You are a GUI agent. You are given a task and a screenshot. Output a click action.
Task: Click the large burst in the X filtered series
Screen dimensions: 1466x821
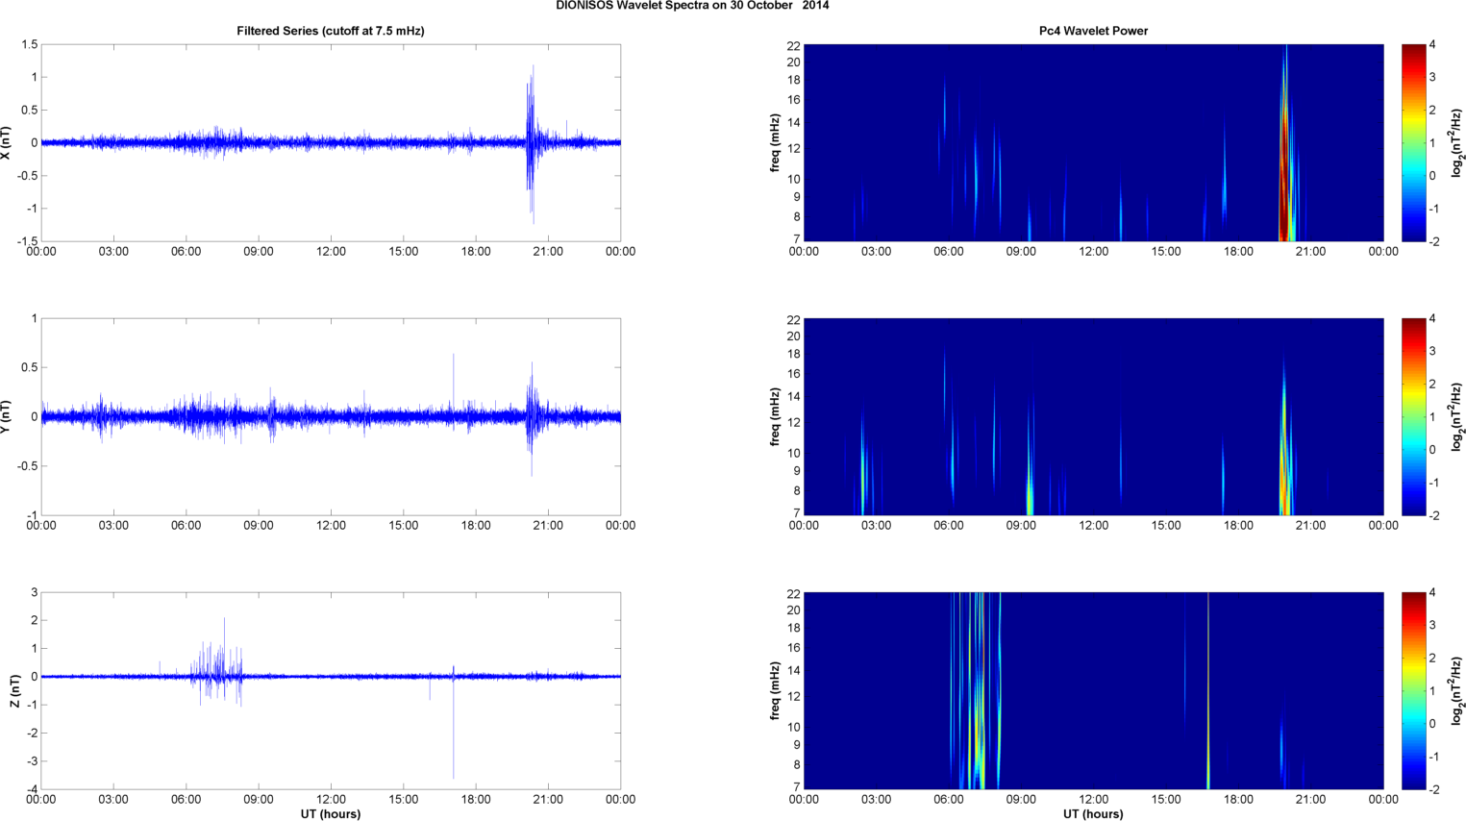pos(531,142)
